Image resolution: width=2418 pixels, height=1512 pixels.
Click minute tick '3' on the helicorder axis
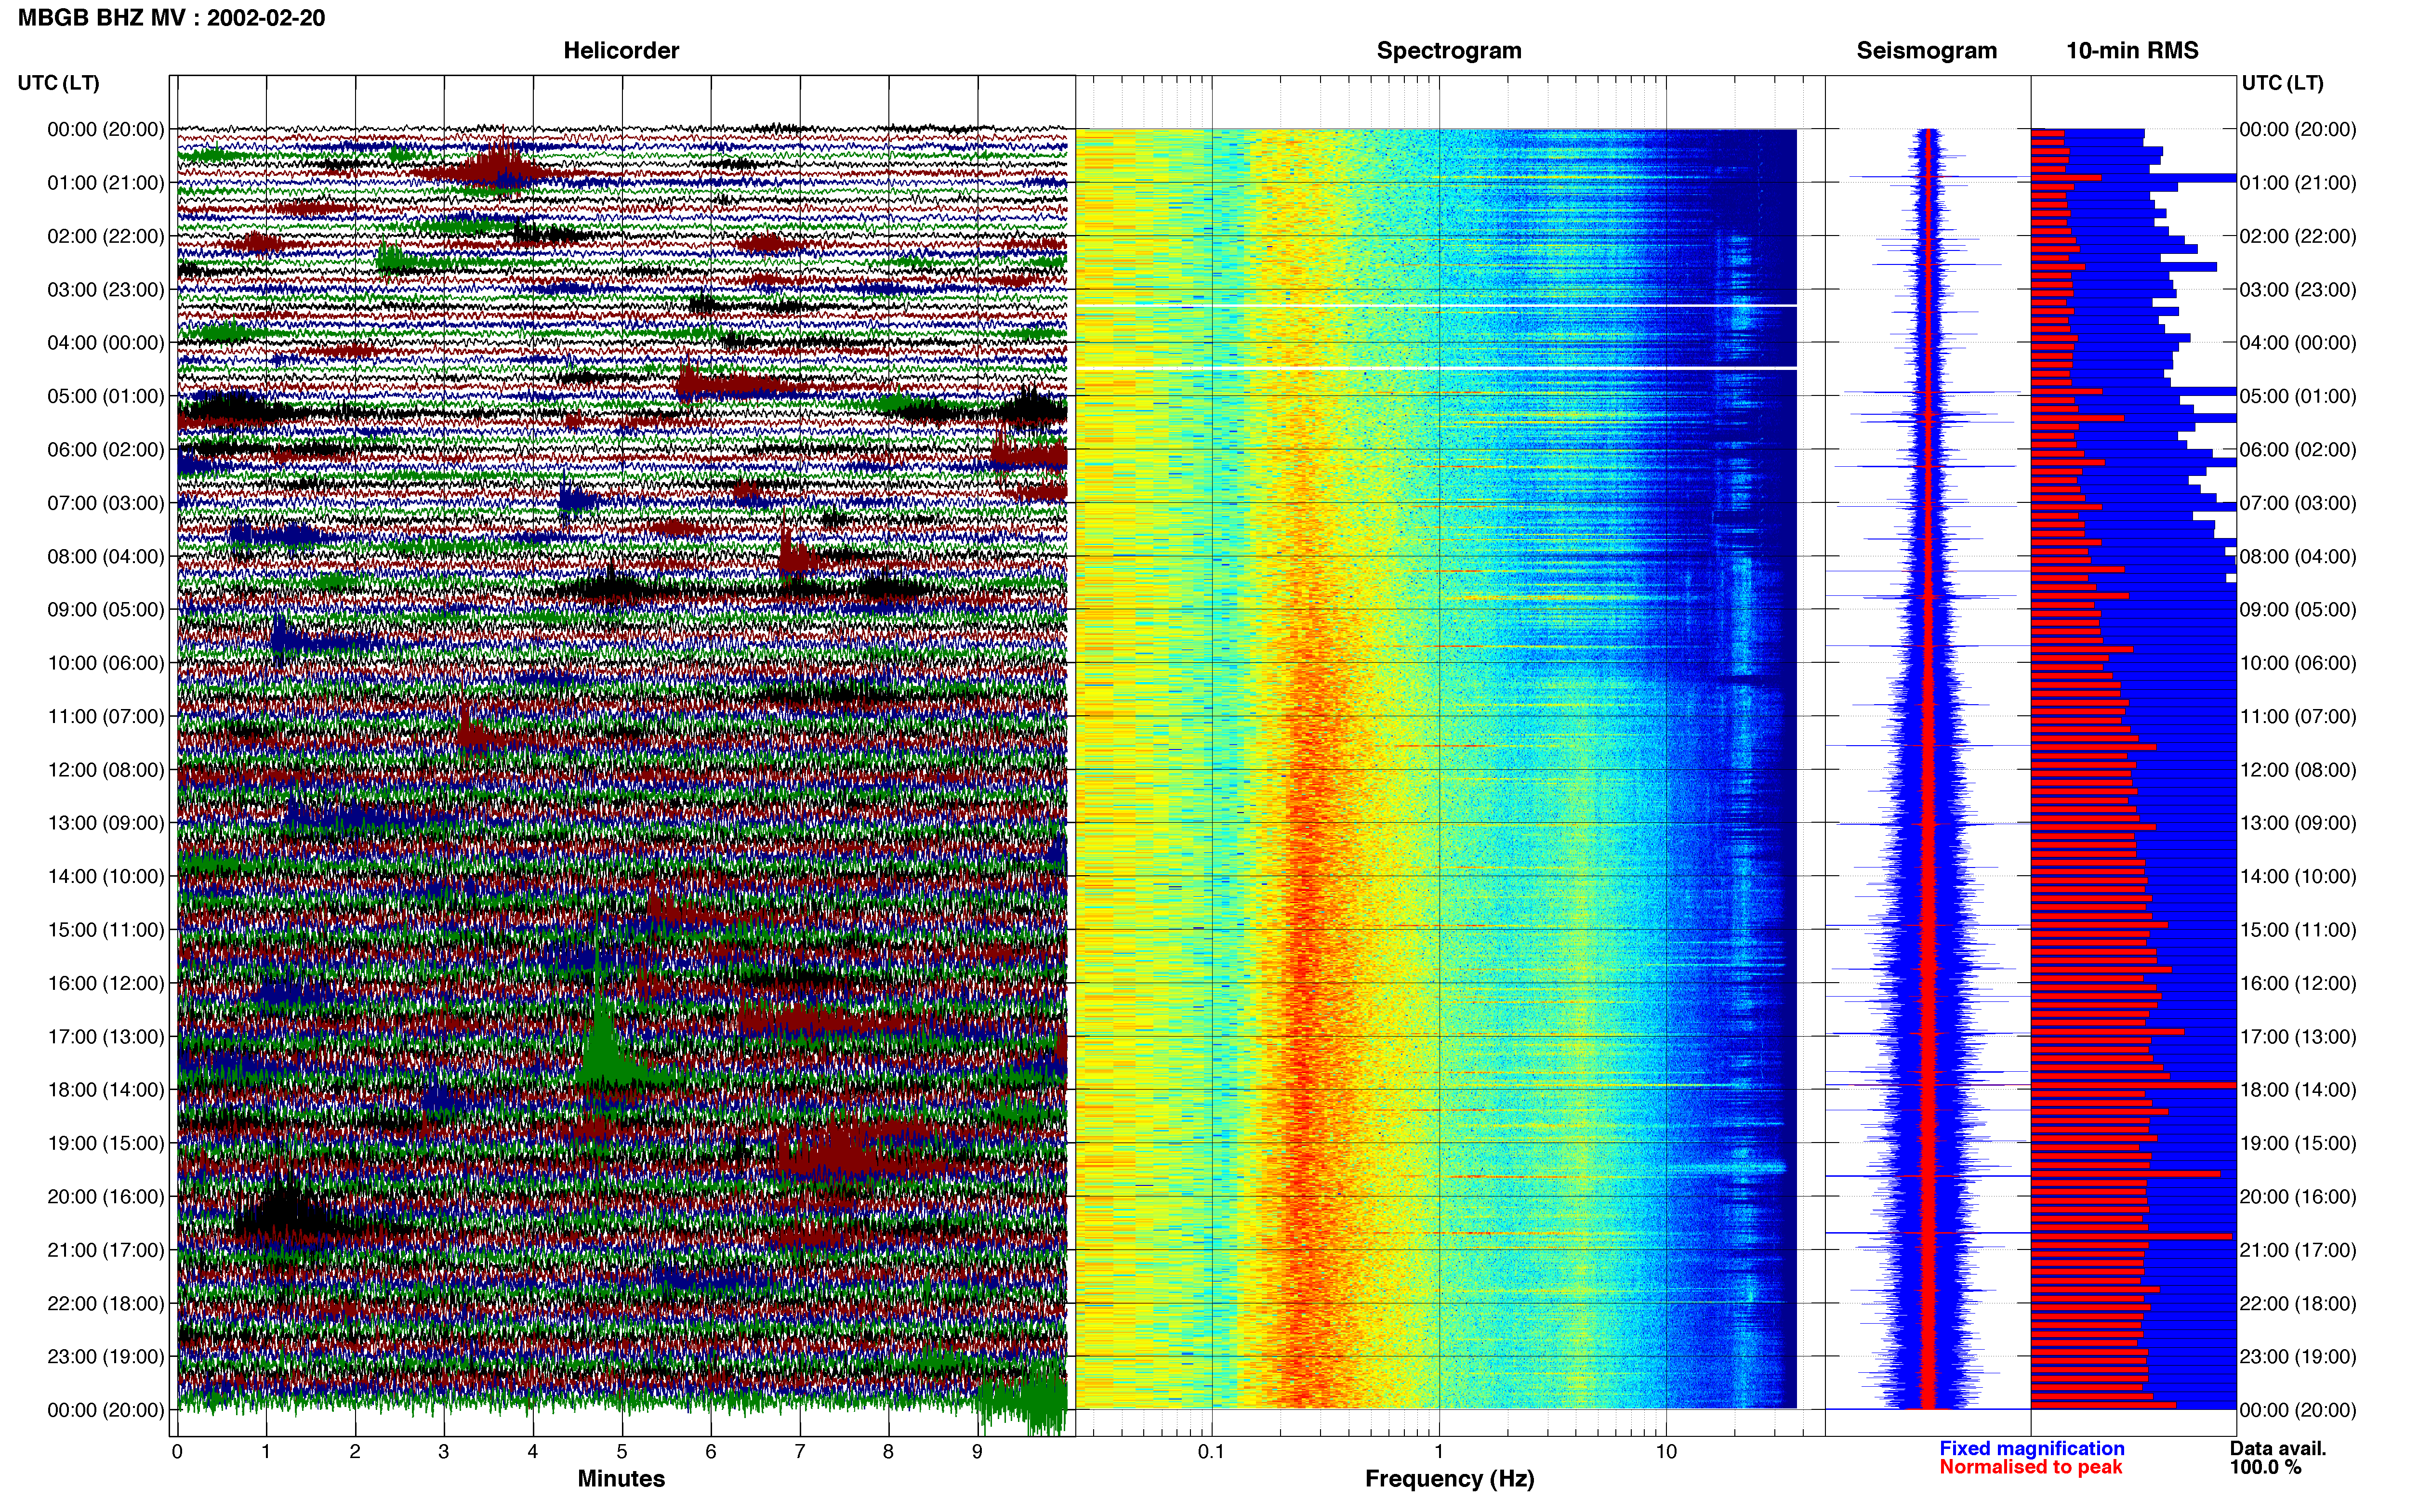click(444, 1451)
